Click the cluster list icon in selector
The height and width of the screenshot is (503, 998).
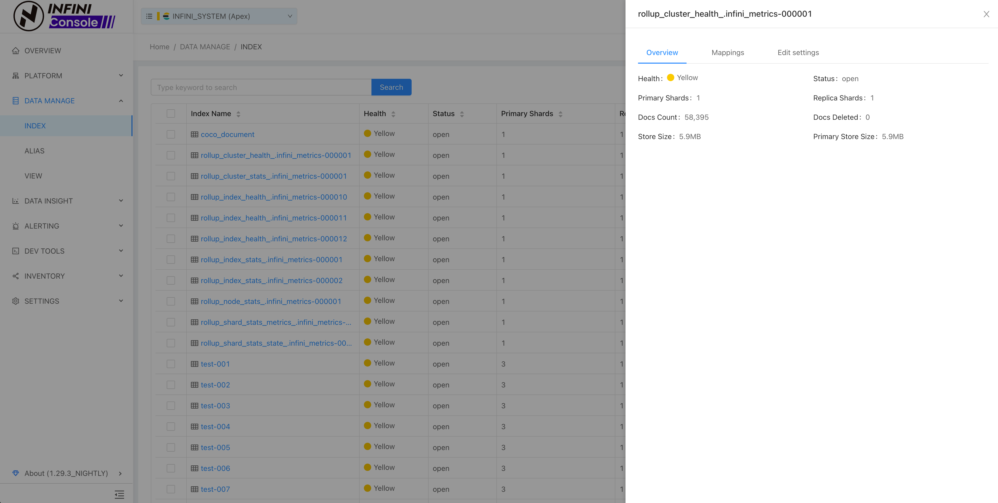(149, 16)
